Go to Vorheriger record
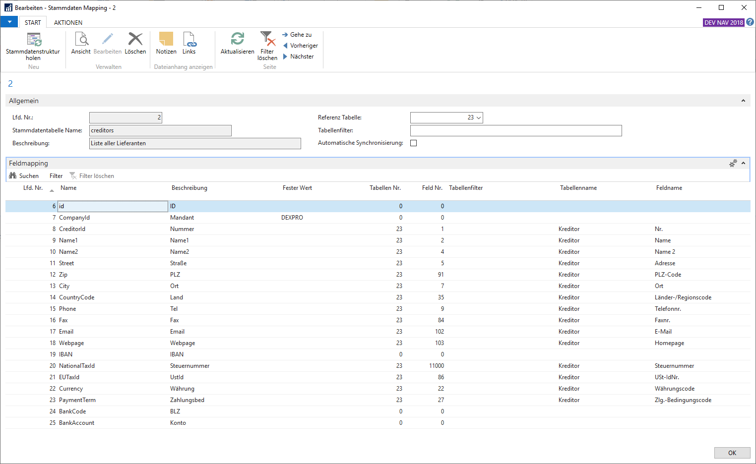 pyautogui.click(x=300, y=46)
